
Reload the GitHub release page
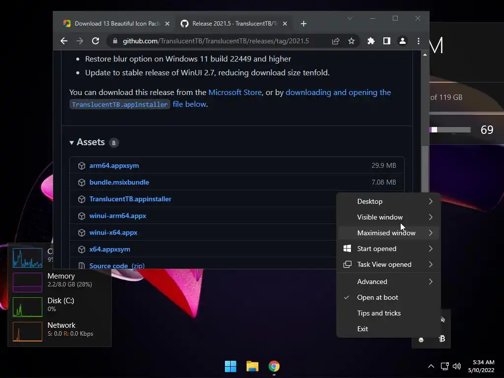[x=95, y=41]
